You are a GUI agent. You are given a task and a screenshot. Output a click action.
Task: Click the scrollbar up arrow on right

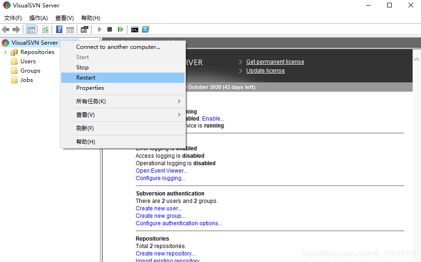(416, 60)
